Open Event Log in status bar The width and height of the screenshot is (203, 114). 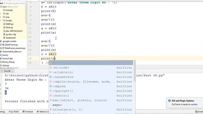tap(199, 111)
